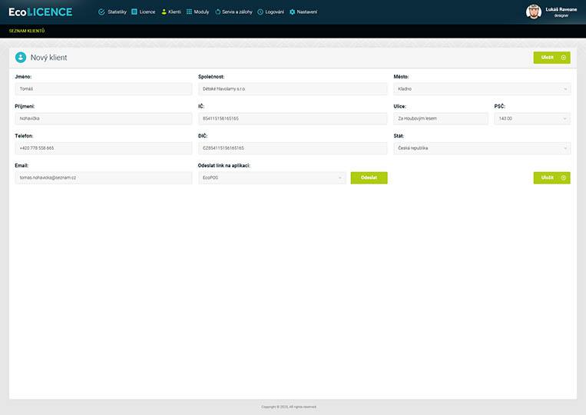
Task: Go to the Seznam klientů tab
Action: pos(27,31)
